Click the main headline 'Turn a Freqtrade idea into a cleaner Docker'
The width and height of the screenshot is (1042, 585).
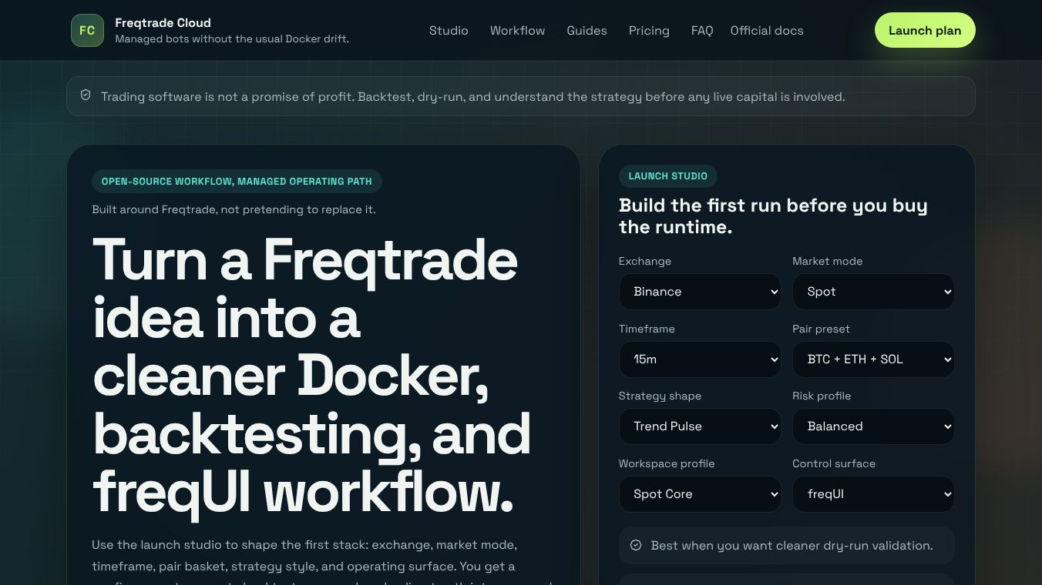tap(312, 376)
